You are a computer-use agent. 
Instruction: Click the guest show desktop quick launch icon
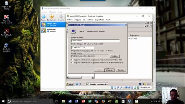tap(80, 84)
